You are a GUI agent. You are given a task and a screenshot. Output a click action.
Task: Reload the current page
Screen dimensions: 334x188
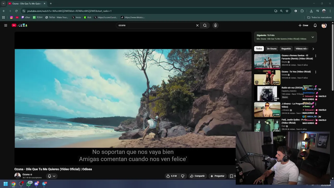coord(16,11)
